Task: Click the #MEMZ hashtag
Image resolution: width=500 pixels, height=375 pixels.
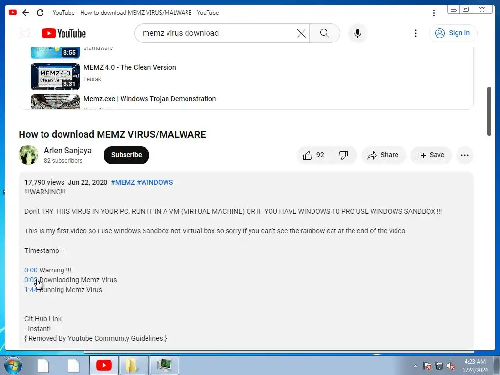Action: [x=123, y=183]
